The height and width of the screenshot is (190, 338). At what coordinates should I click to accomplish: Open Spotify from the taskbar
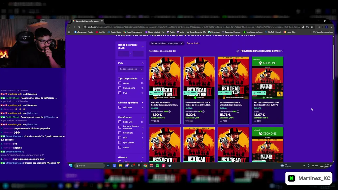tap(157, 166)
